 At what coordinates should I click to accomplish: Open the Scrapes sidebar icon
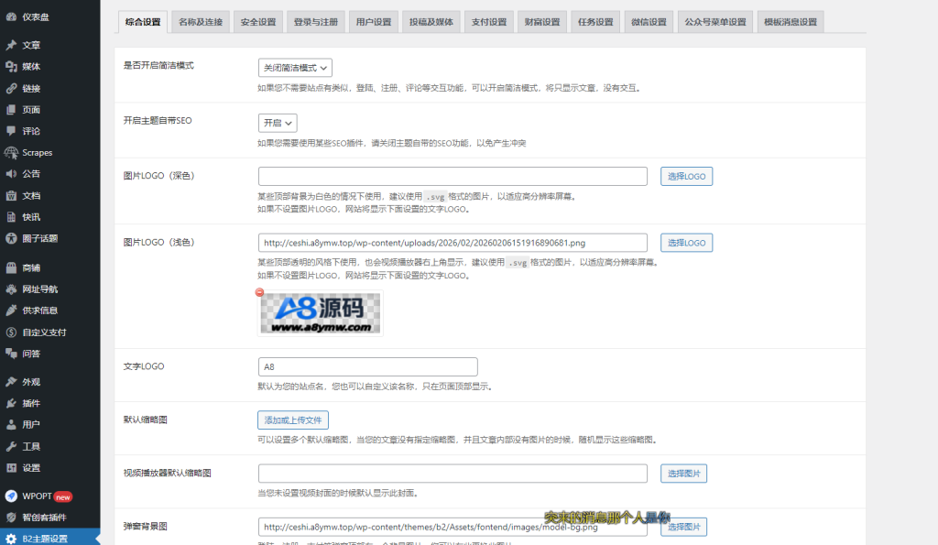tap(13, 152)
